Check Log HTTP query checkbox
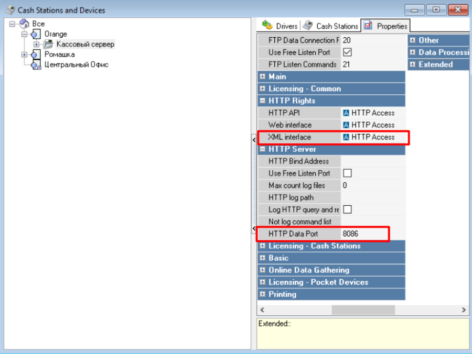 pos(347,209)
